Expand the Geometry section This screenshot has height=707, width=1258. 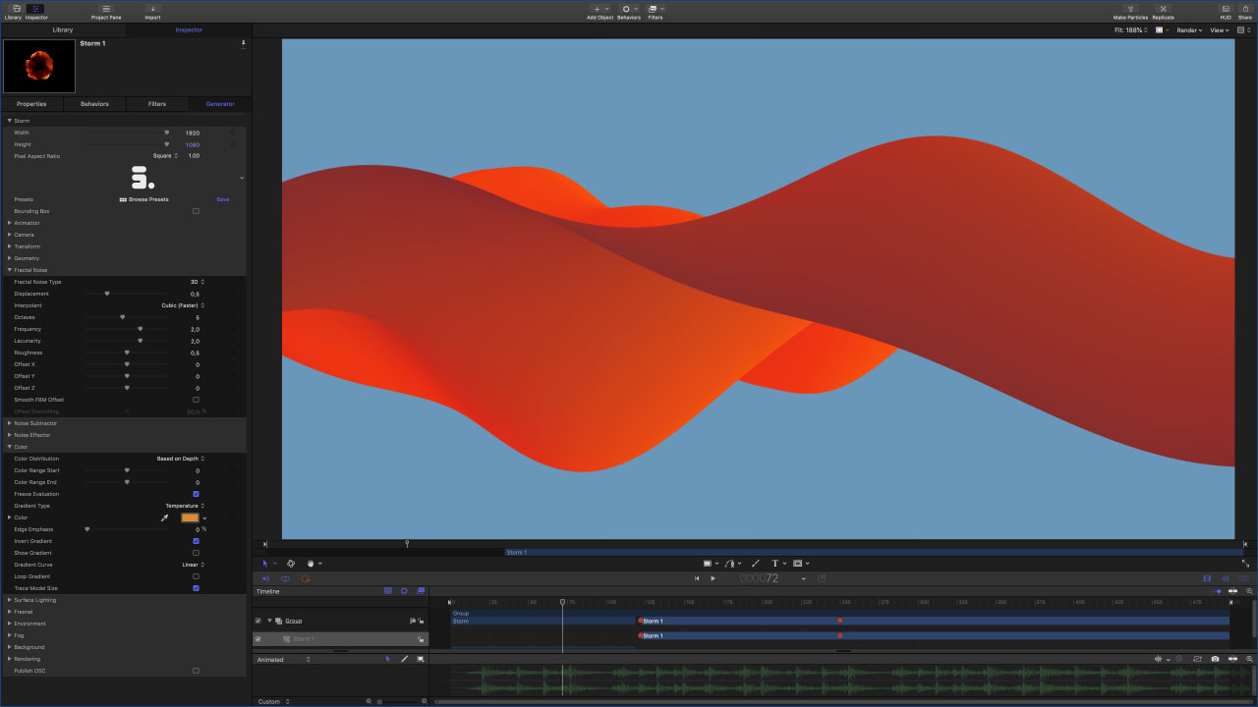point(10,258)
